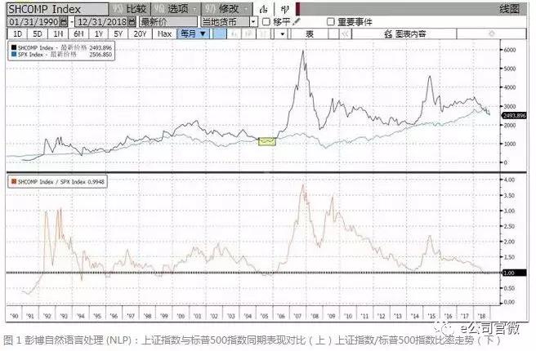Click the '07 year label on time axis

coord(297,316)
